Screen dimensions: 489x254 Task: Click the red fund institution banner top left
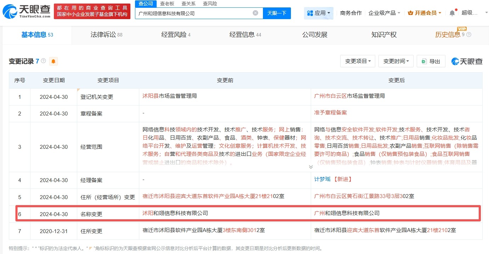[x=92, y=11]
